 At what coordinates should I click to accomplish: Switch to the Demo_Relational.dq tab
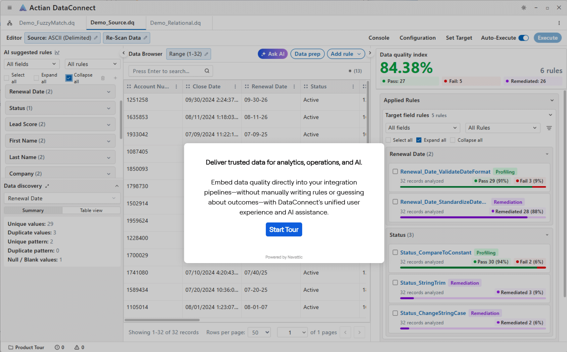(175, 23)
